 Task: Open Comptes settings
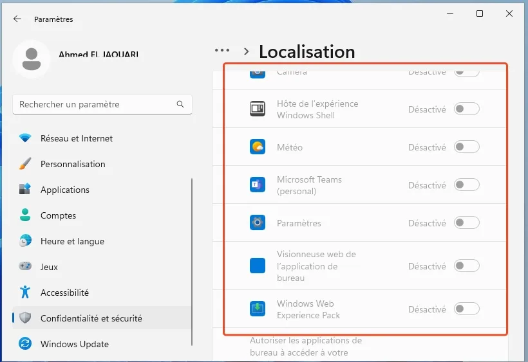tap(102, 215)
